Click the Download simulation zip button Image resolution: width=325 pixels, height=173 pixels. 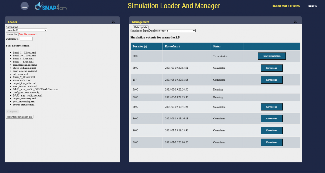click(x=19, y=117)
